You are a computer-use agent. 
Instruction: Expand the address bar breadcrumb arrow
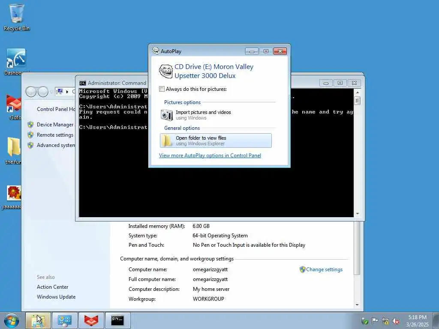(67, 92)
